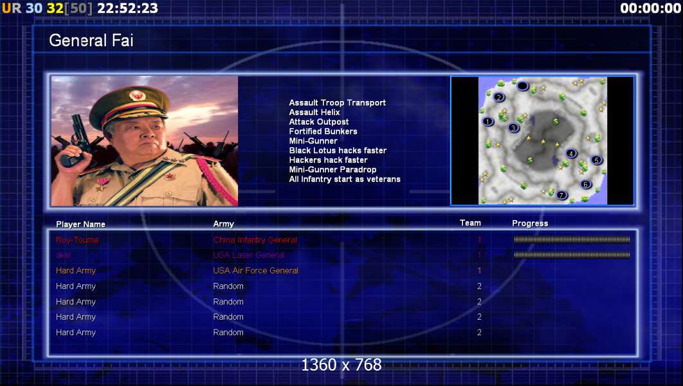The image size is (683, 386).
Task: Select player name "akel"
Action: click(x=63, y=255)
